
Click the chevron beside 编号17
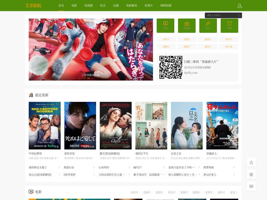164,167
